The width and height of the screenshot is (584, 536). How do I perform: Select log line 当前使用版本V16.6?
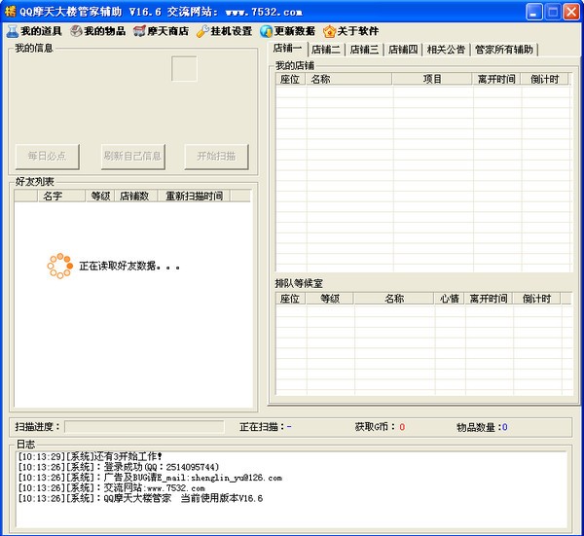[140, 498]
